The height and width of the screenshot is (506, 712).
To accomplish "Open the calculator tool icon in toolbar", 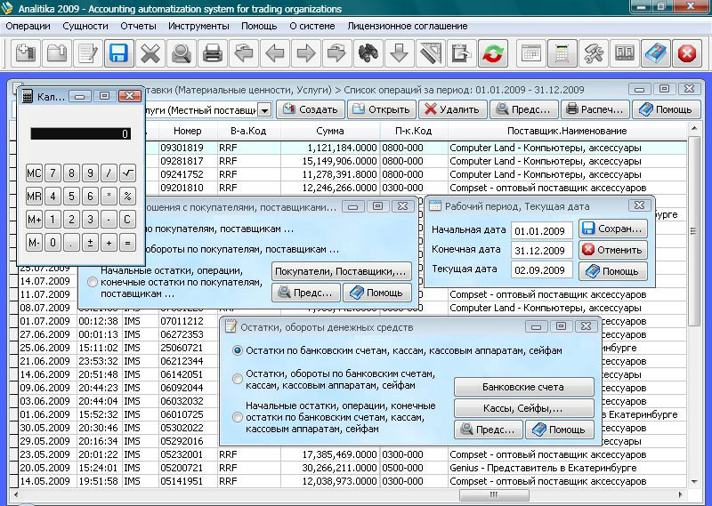I will point(562,53).
